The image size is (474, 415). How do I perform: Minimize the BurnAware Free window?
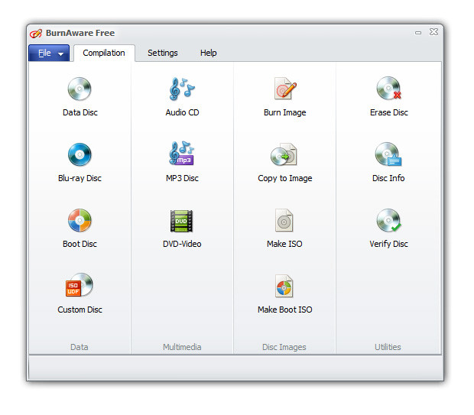click(x=418, y=33)
